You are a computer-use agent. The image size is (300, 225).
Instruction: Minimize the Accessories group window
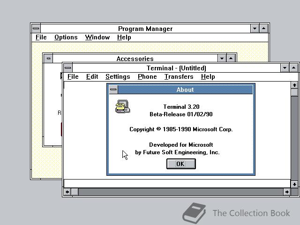(222, 58)
